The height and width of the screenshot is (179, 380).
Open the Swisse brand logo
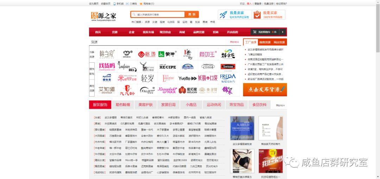[228, 66]
